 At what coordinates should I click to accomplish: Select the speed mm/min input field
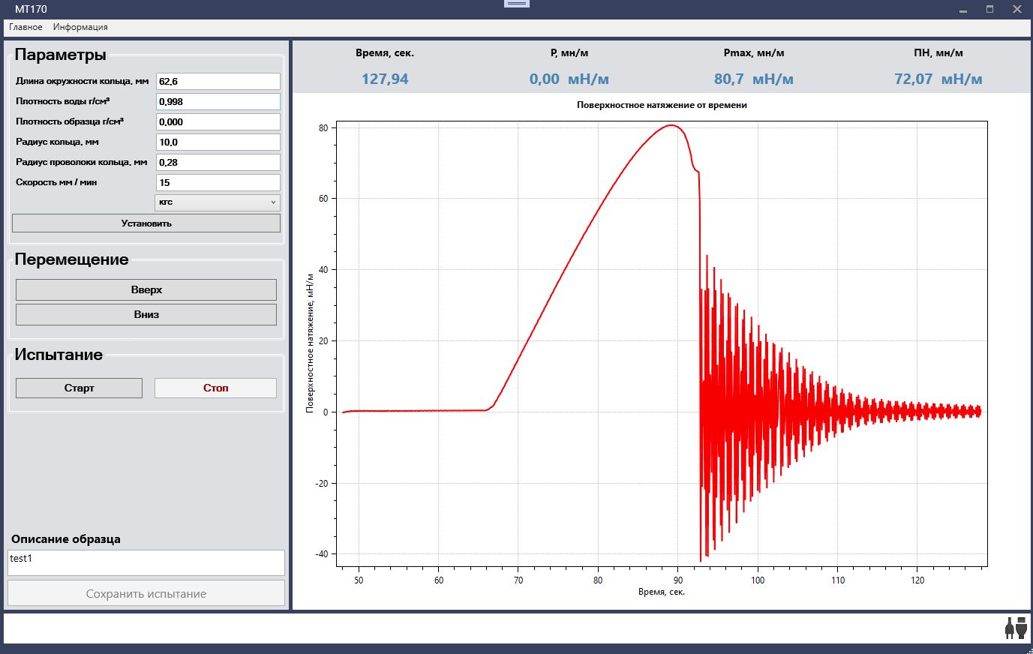pyautogui.click(x=218, y=182)
